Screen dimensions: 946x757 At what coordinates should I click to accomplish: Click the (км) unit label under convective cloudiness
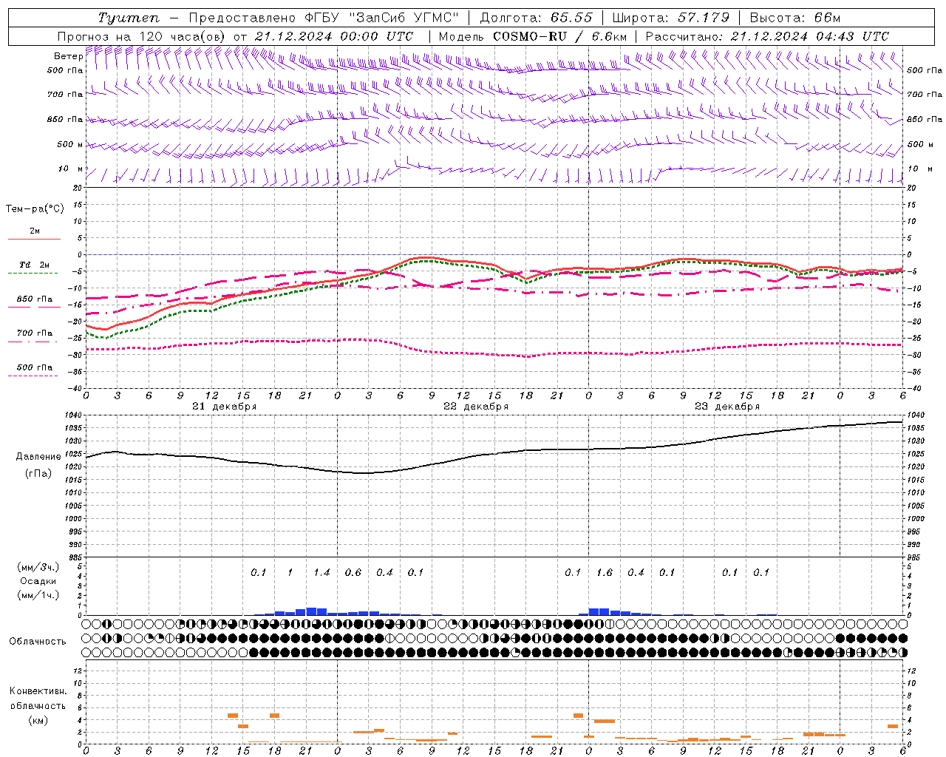[x=38, y=720]
